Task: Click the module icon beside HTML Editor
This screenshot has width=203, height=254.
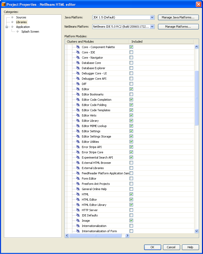Action: [78, 200]
